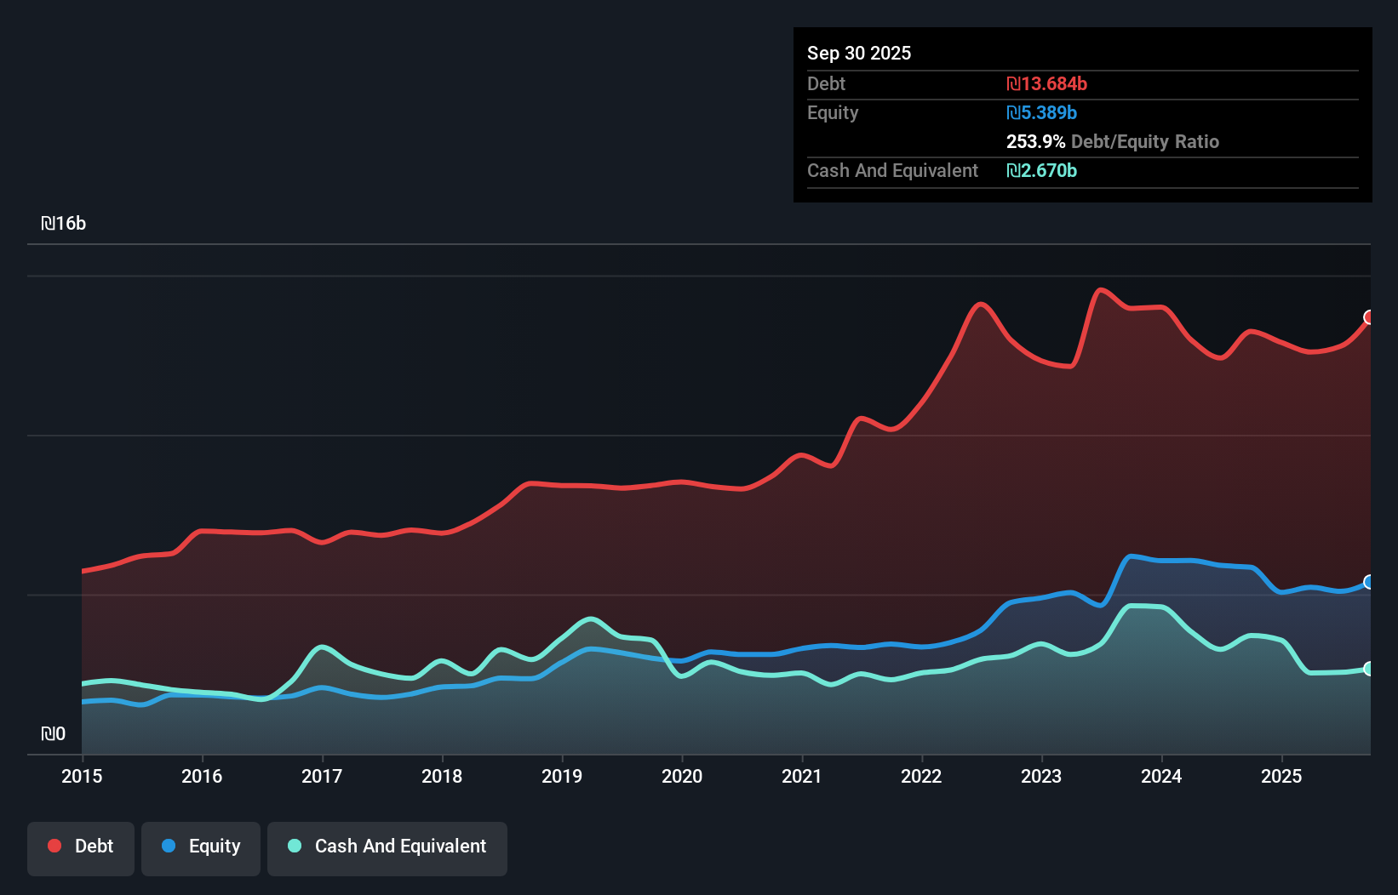Toggle the Cash And Equivalent legend button
1398x895 pixels.
pos(387,848)
